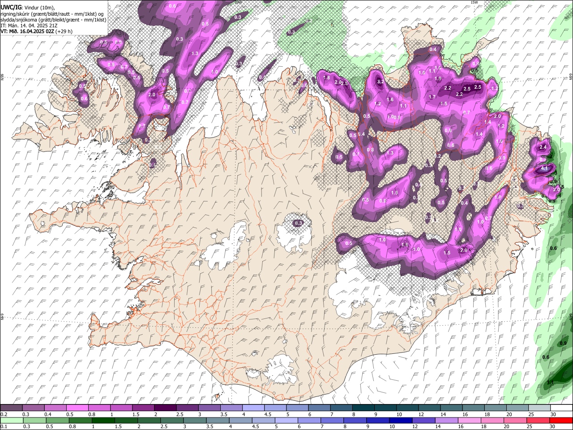The height and width of the screenshot is (430, 573).
Task: Click the bold 'UWC/IG' heading
Action: click(10, 8)
